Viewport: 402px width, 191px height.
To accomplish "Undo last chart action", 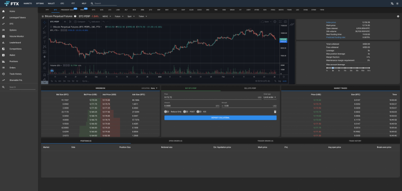I will pyautogui.click(x=104, y=22).
